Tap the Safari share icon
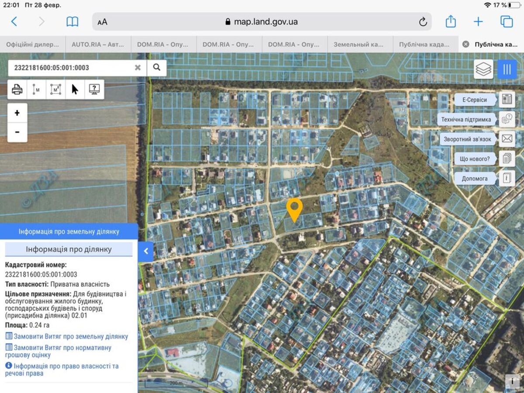Screen dimensions: 524x393 [x=451, y=22]
